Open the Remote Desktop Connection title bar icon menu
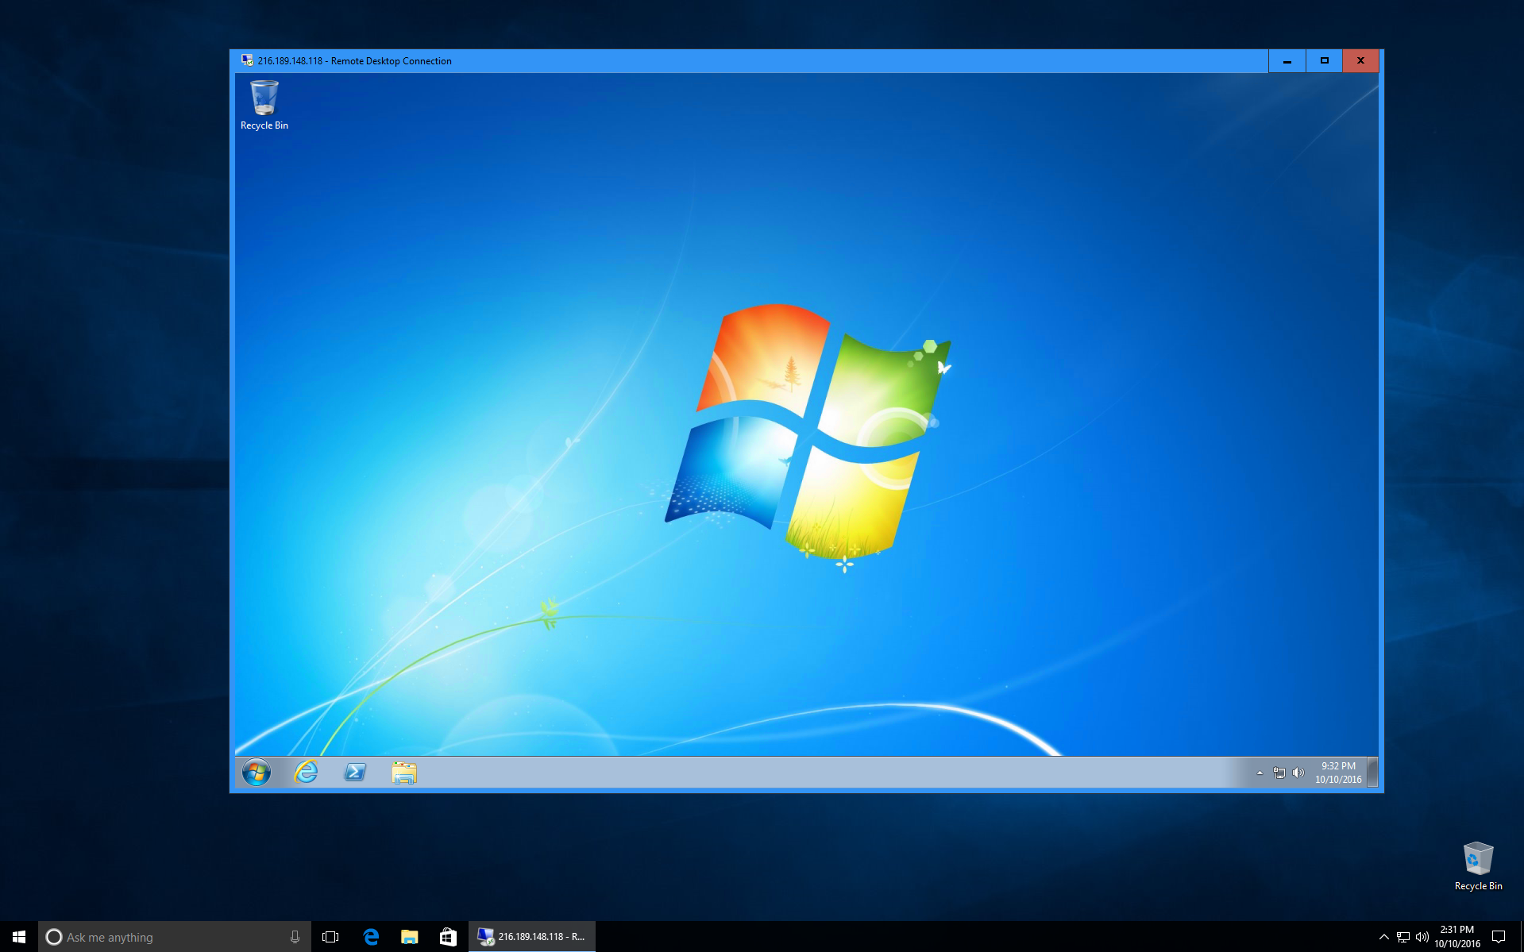Screen dimensions: 1524x952 (x=247, y=61)
